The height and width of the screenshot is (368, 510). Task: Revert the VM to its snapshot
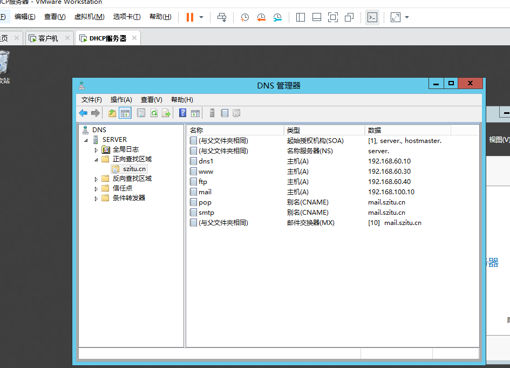point(261,17)
